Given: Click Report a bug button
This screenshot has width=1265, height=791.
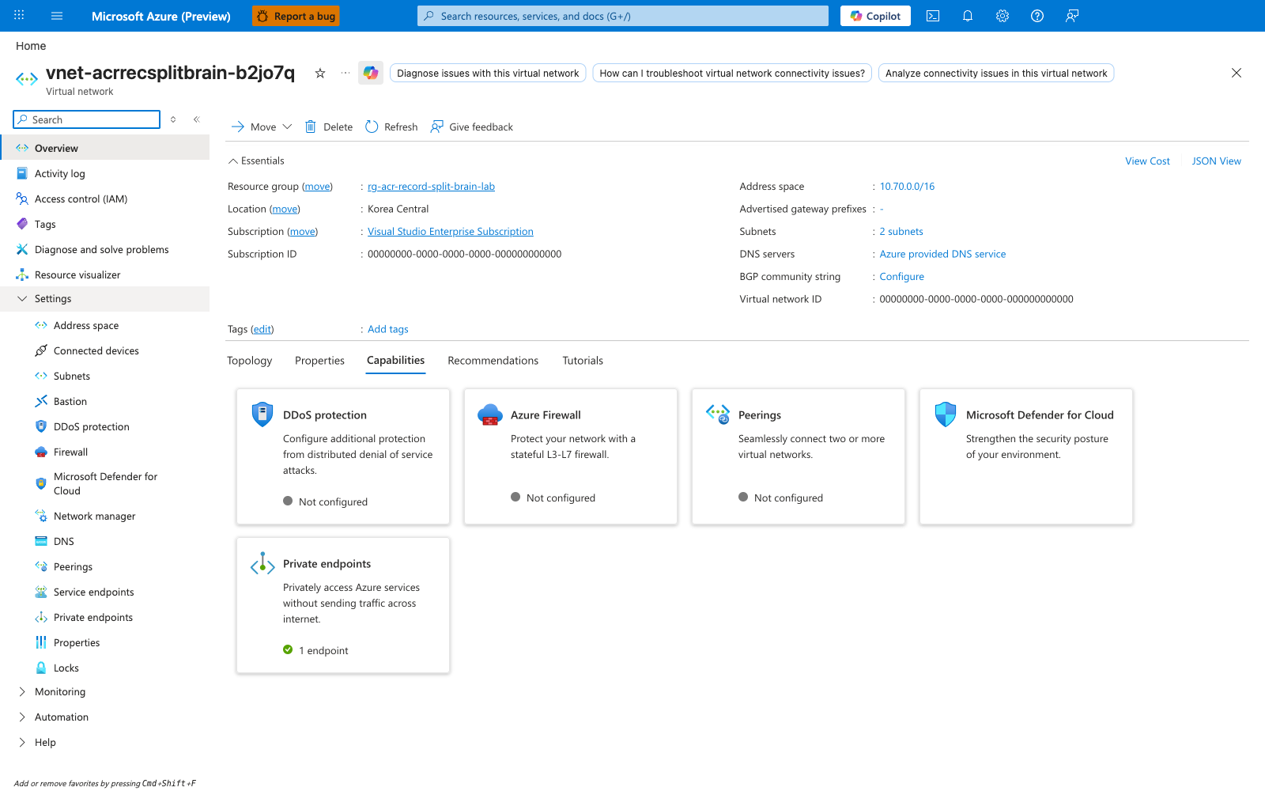Looking at the screenshot, I should coord(296,16).
